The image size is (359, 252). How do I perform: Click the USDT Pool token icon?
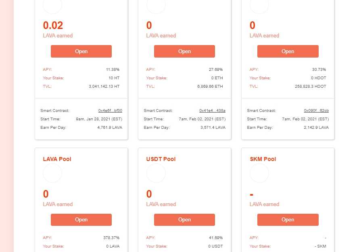pyautogui.click(x=156, y=173)
